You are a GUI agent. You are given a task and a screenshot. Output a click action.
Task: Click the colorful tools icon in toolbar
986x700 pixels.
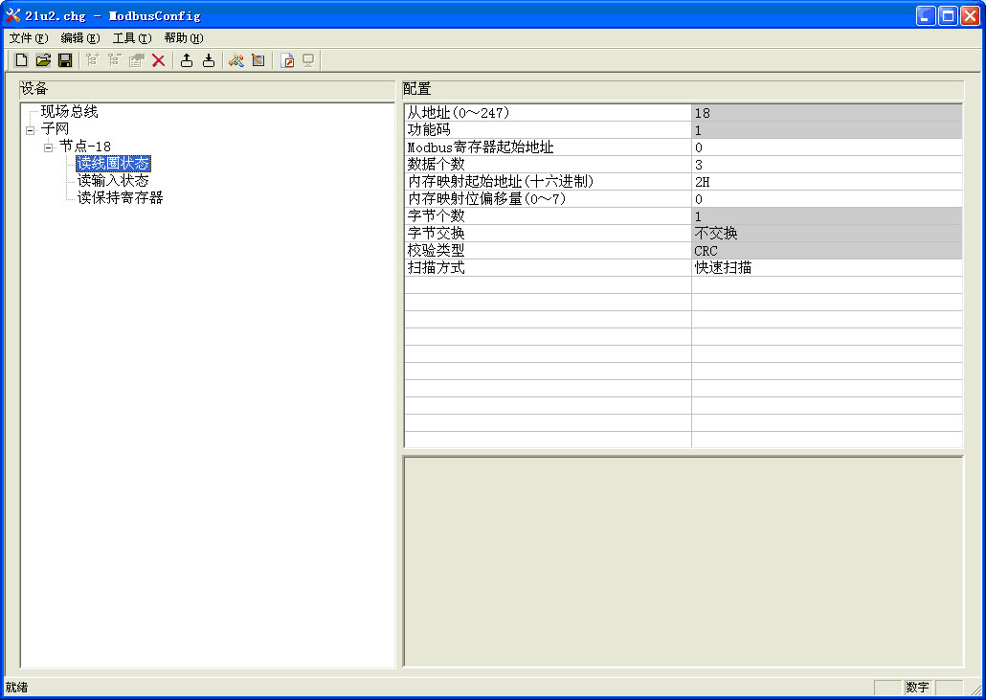(235, 60)
